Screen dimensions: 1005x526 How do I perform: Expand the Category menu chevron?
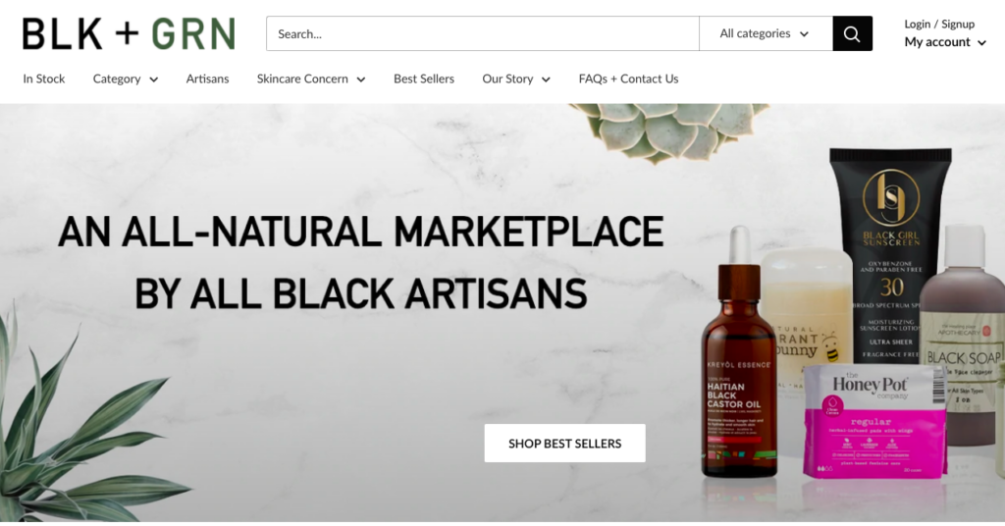[154, 80]
